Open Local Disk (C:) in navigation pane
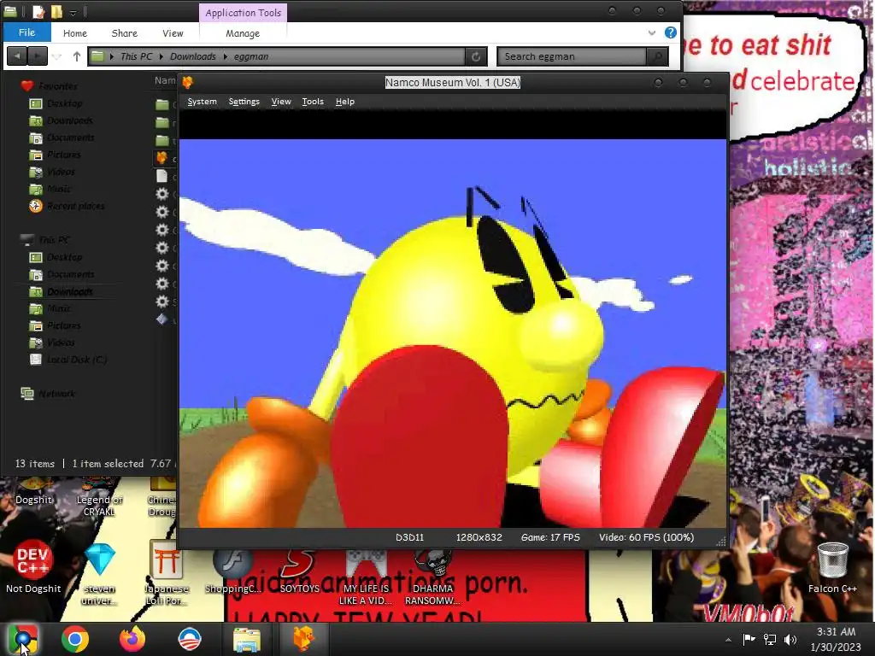The image size is (875, 656). click(x=76, y=360)
